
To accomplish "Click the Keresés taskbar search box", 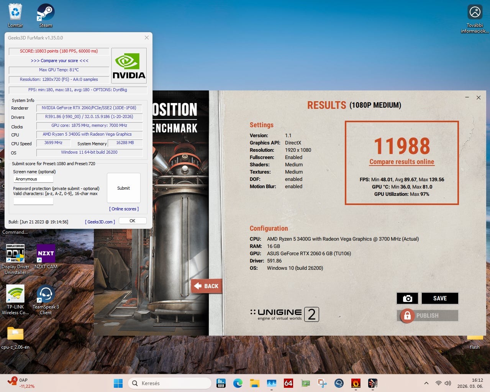I will pos(170,383).
